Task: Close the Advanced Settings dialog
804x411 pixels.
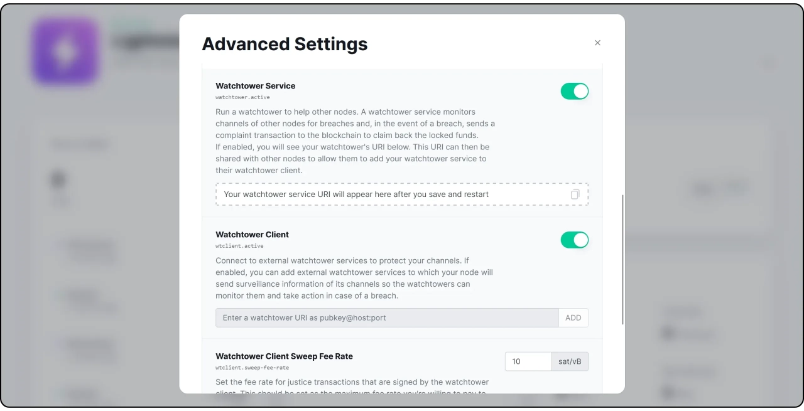Action: point(597,43)
